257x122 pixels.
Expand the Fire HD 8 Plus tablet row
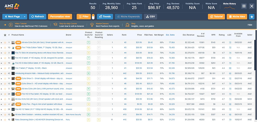(x=1, y=94)
